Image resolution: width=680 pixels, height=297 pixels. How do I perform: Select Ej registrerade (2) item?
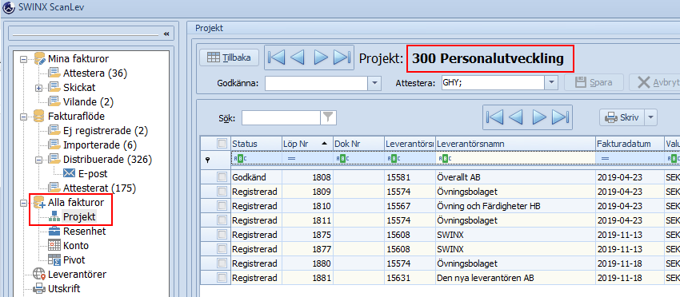pos(106,130)
